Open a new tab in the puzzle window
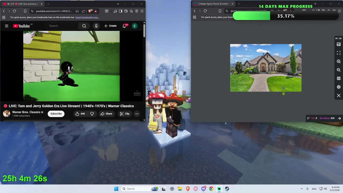This screenshot has height=193, width=343. point(239,4)
